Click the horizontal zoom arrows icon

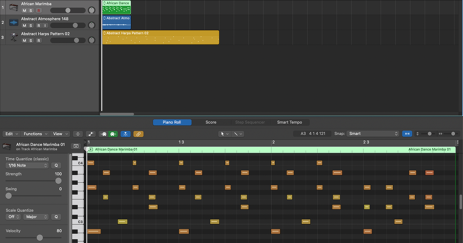pos(440,134)
